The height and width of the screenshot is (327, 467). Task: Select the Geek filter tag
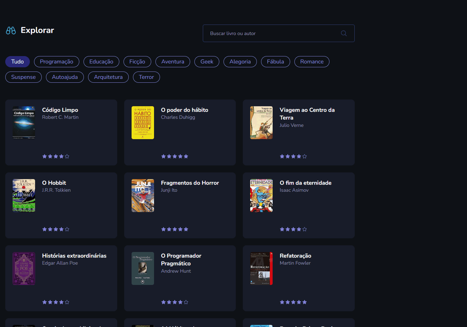pyautogui.click(x=207, y=62)
